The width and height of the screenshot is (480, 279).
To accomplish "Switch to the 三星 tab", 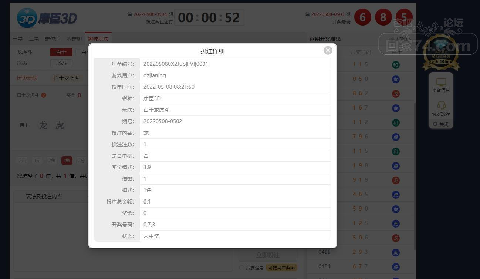I will click(17, 39).
